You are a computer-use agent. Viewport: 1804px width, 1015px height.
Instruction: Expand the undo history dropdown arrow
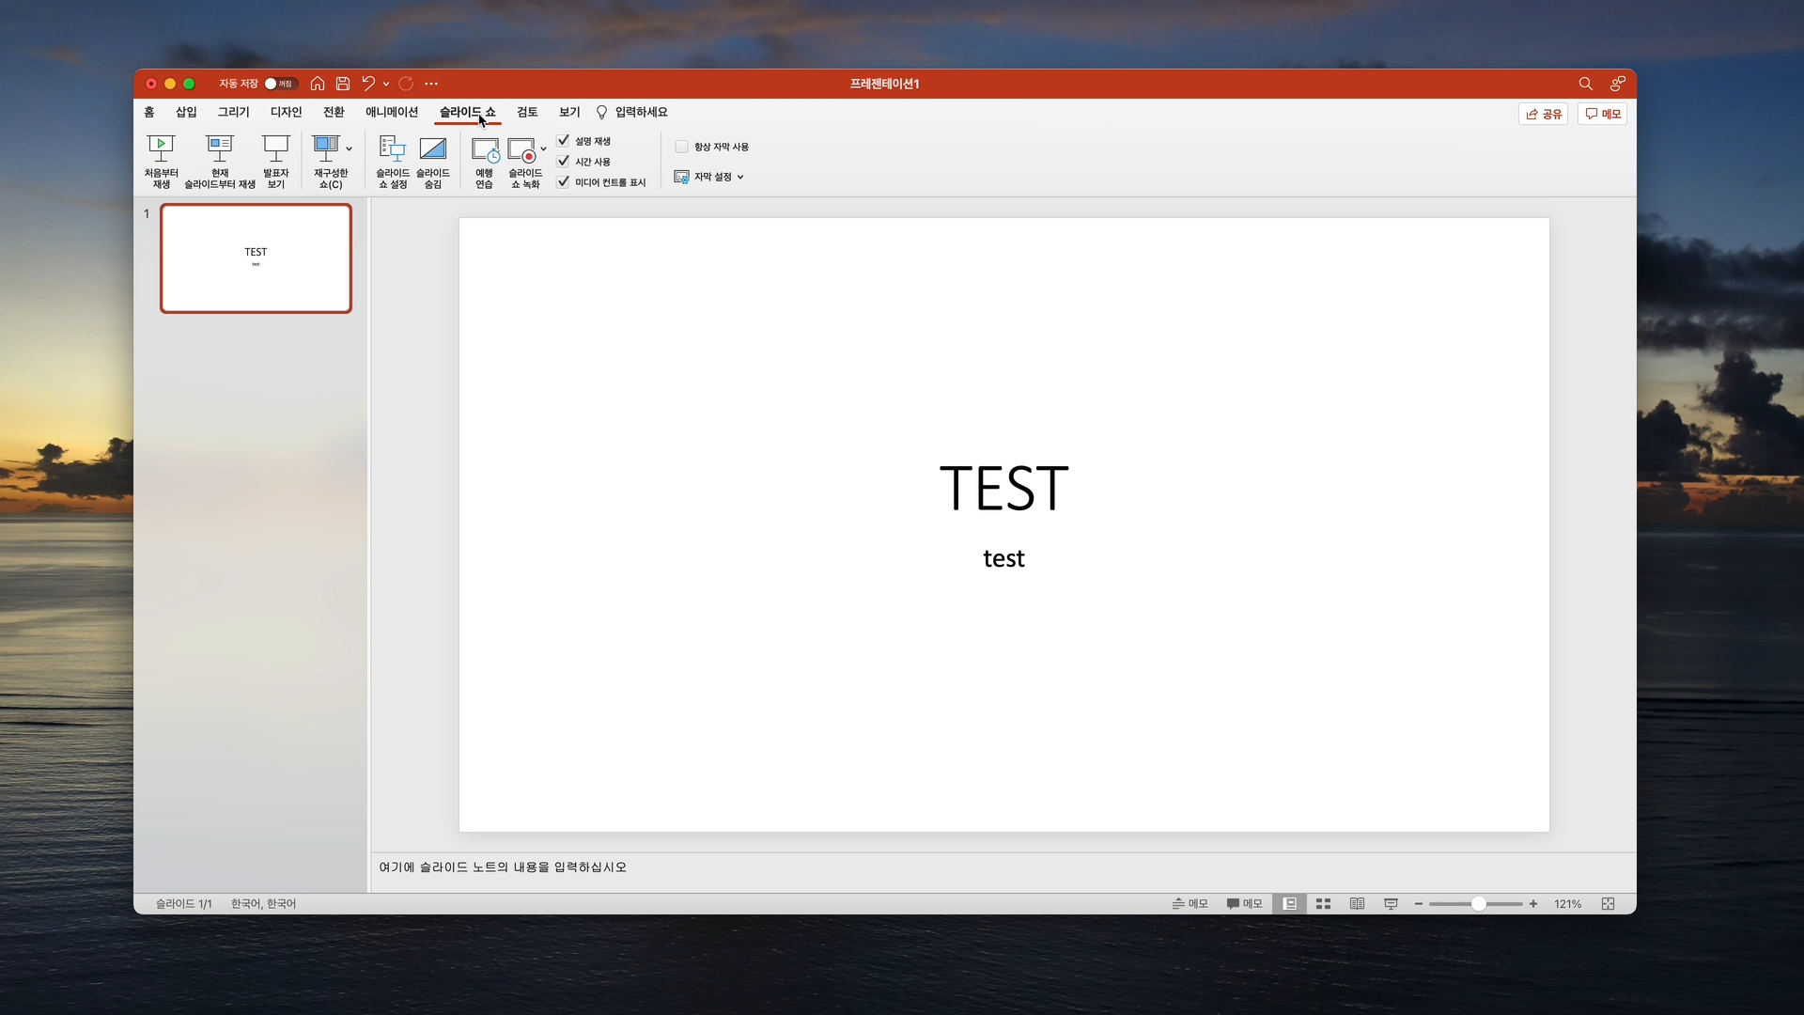(386, 84)
